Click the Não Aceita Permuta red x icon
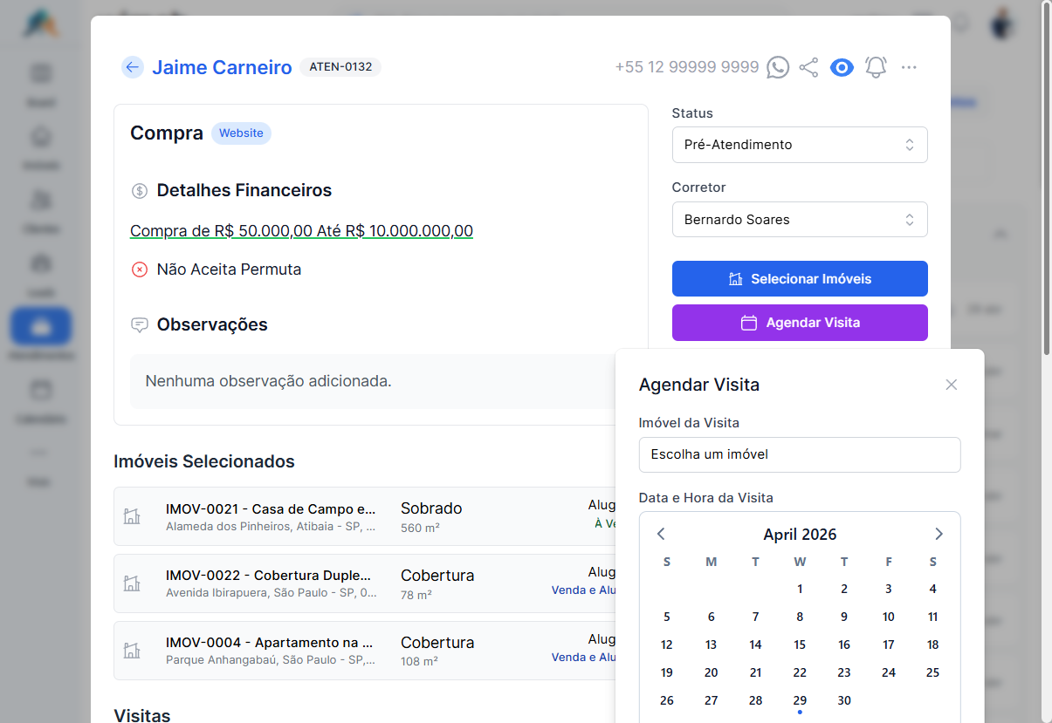The image size is (1052, 723). 139,269
